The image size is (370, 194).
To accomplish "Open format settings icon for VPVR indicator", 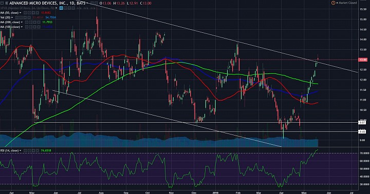I will pyautogui.click(x=65, y=8).
